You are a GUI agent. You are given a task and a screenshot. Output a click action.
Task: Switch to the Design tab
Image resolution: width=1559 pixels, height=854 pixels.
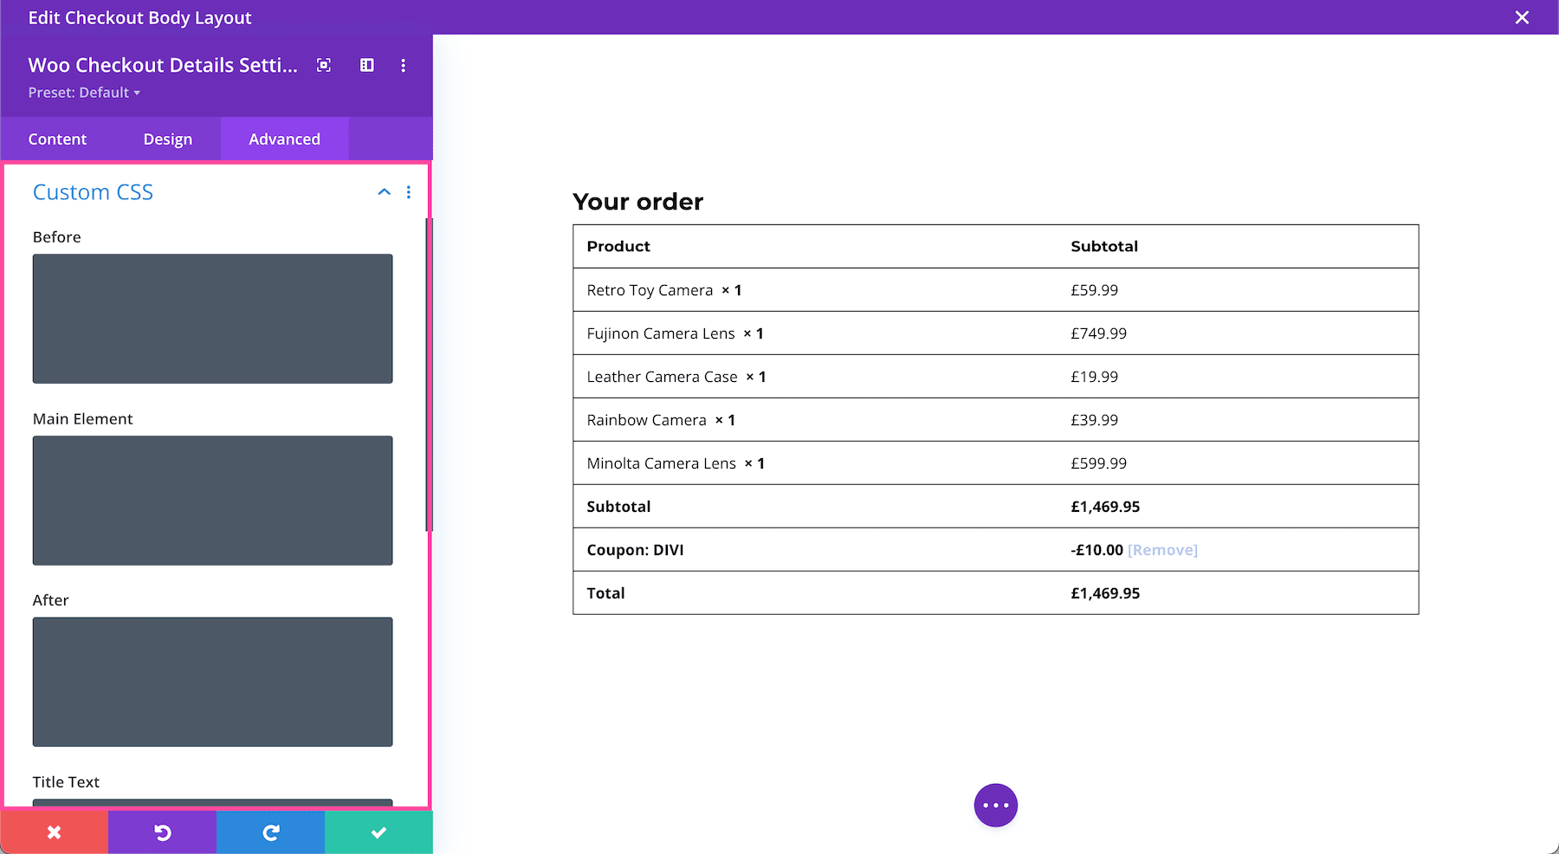click(x=167, y=139)
